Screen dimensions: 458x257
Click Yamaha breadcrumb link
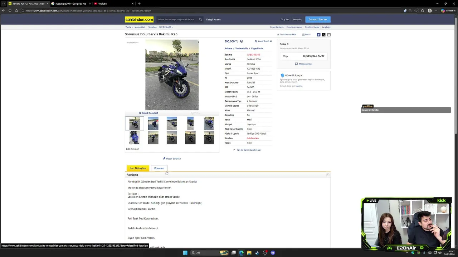pyautogui.click(x=152, y=27)
